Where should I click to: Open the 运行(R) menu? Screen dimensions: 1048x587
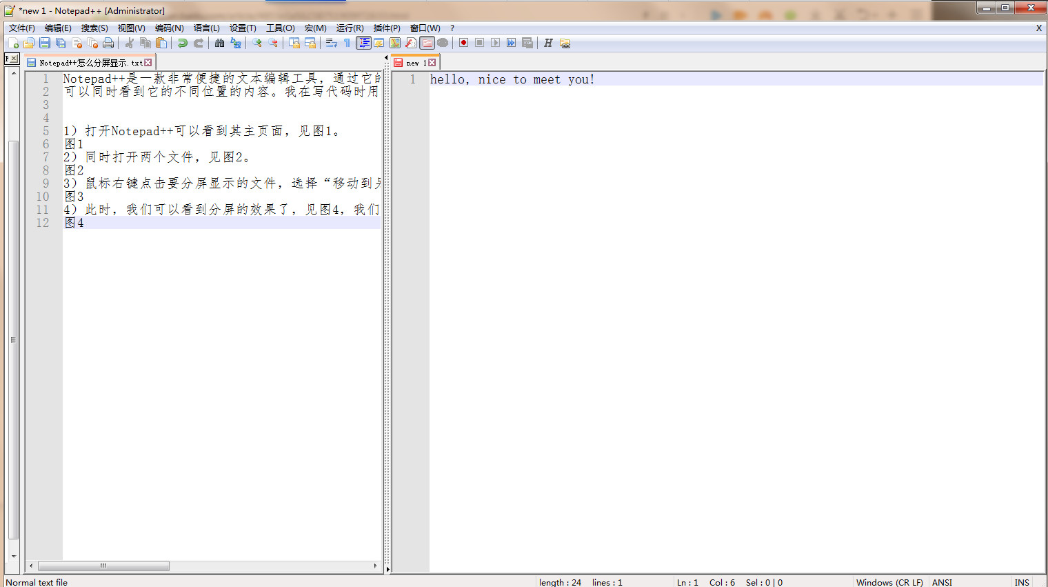tap(350, 28)
